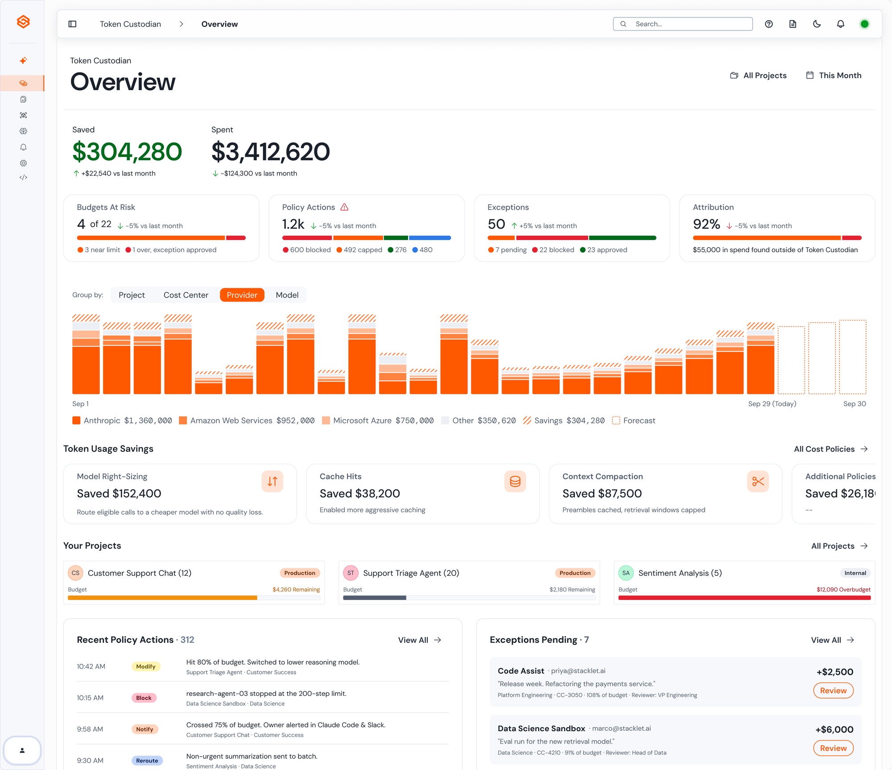892x770 pixels.
Task: Group chart by Model
Action: (287, 295)
